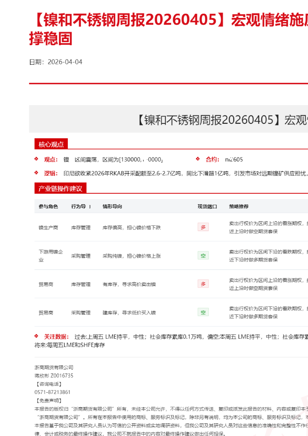This screenshot has width=308, height=436.
Task: Click the contract code ni2605
Action: 234,160
